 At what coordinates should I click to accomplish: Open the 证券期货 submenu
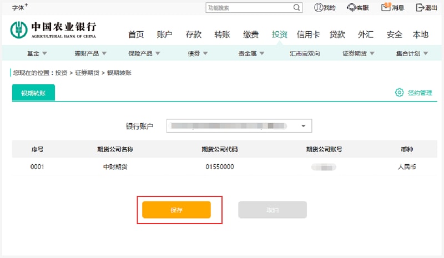tap(358, 54)
